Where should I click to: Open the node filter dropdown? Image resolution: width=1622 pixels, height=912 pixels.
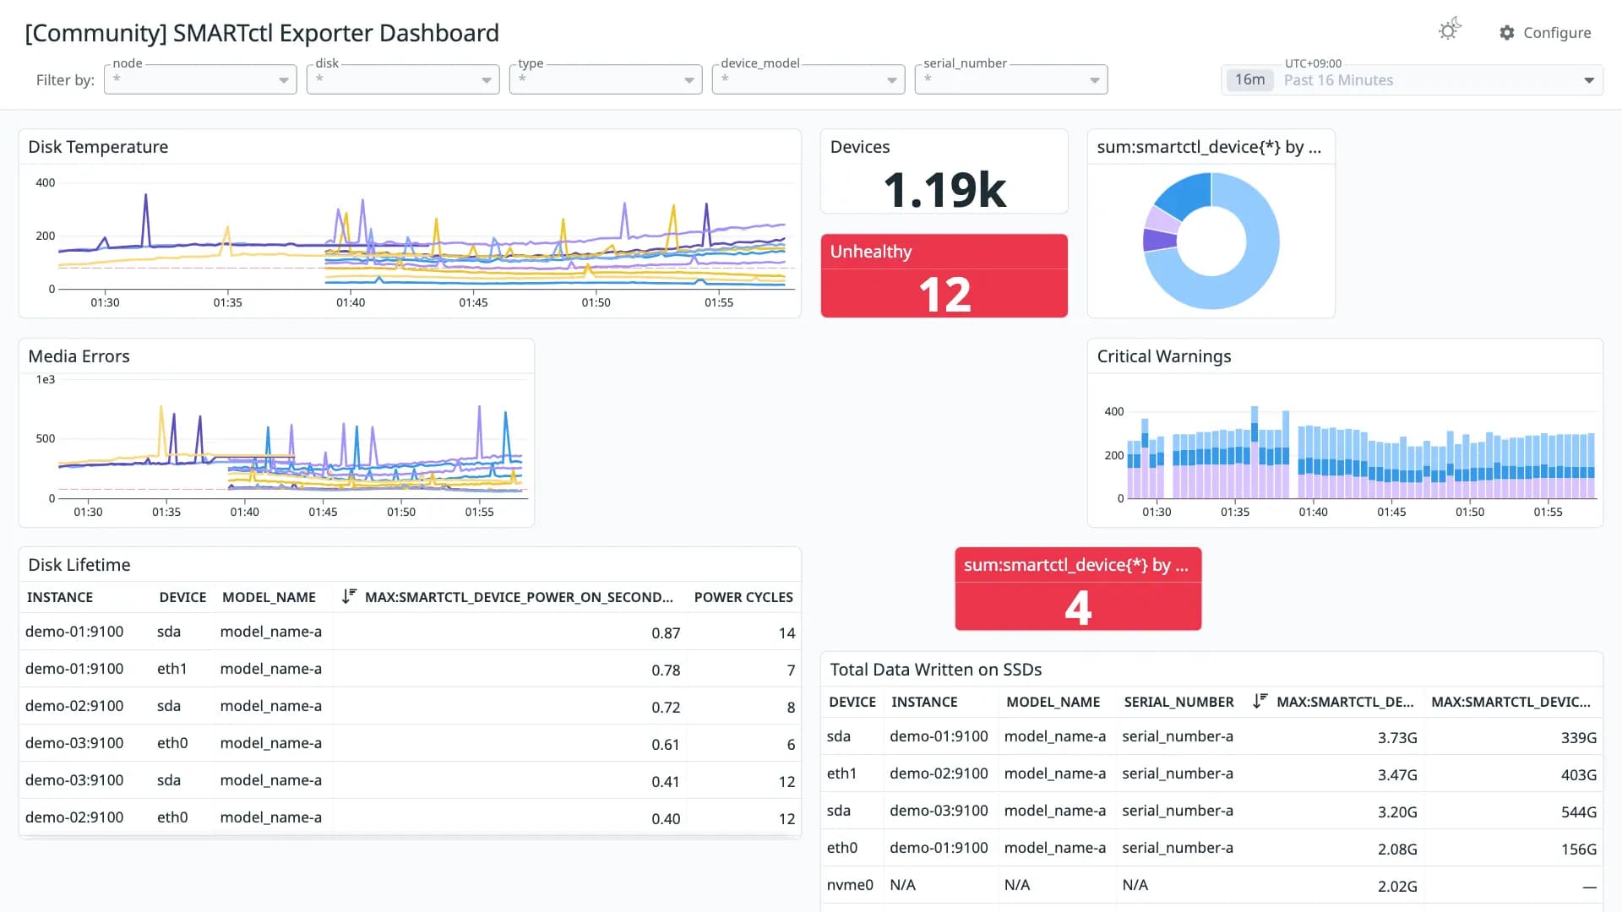click(x=200, y=79)
